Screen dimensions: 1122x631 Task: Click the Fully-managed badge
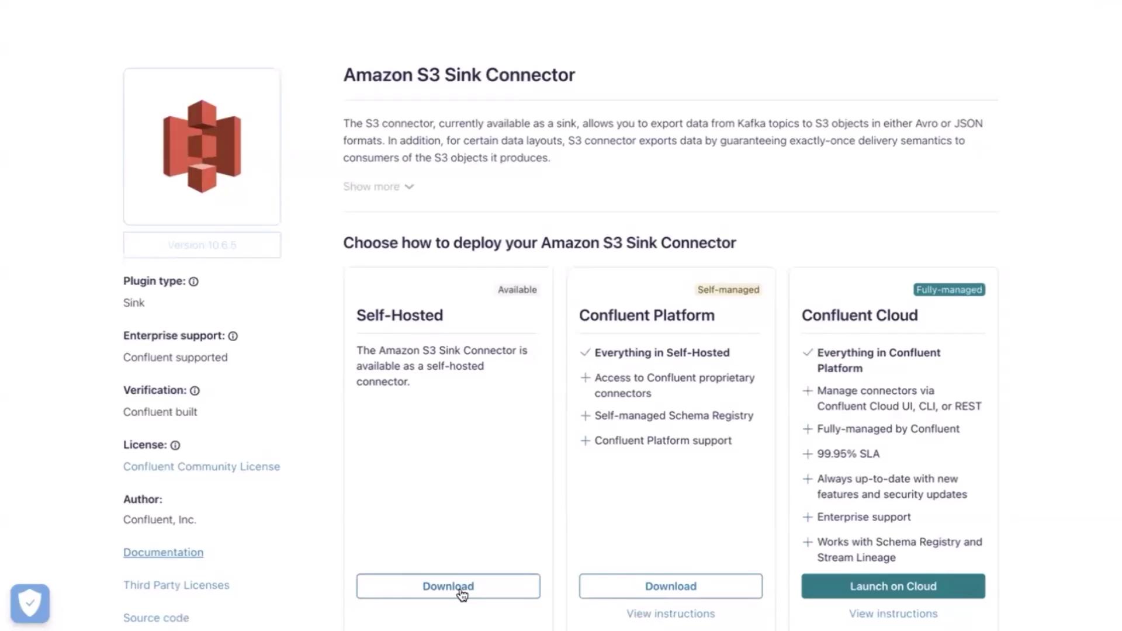point(949,290)
